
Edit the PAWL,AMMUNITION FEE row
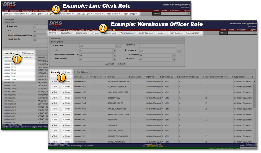pyautogui.click(x=55, y=92)
